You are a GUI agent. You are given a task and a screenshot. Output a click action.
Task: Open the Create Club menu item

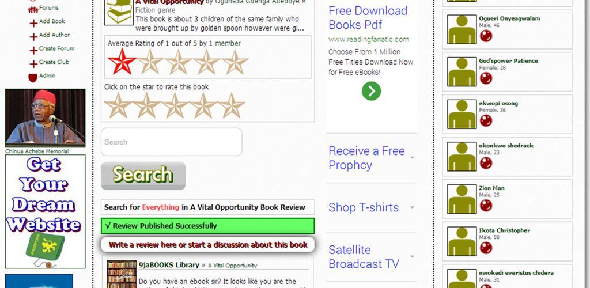54,62
